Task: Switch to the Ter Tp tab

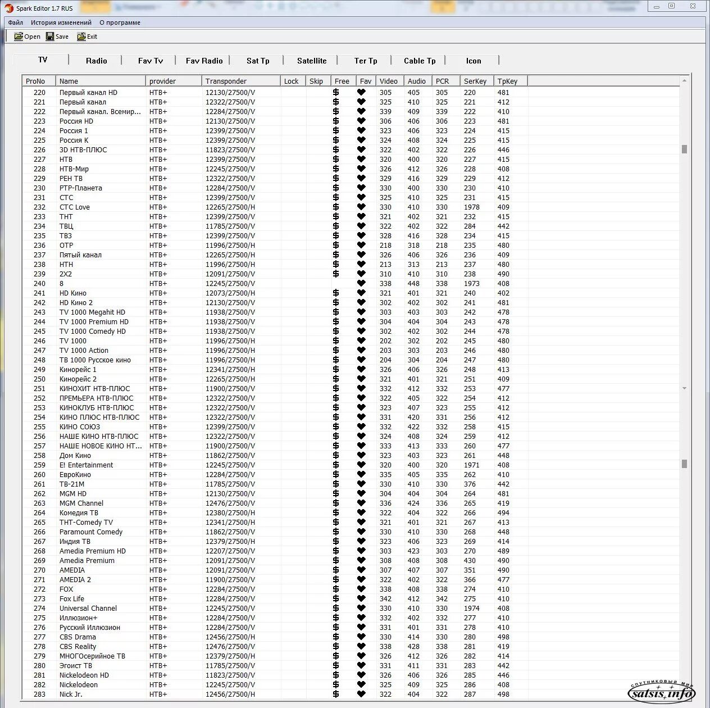Action: [x=366, y=61]
